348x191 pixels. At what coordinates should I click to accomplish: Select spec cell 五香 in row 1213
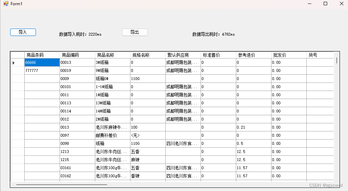tap(148, 152)
